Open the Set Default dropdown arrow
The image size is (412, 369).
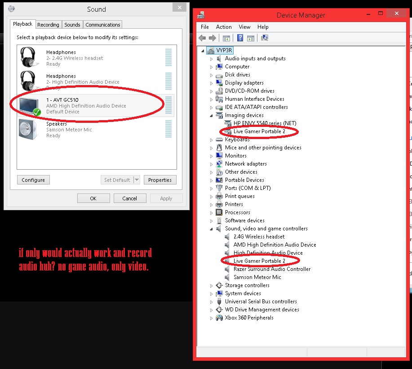click(x=137, y=180)
